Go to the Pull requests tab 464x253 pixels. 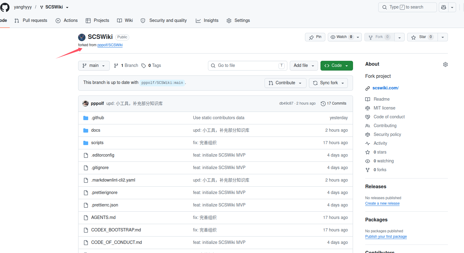pos(31,20)
